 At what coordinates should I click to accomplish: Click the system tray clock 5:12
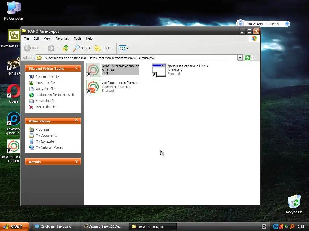[x=301, y=226]
